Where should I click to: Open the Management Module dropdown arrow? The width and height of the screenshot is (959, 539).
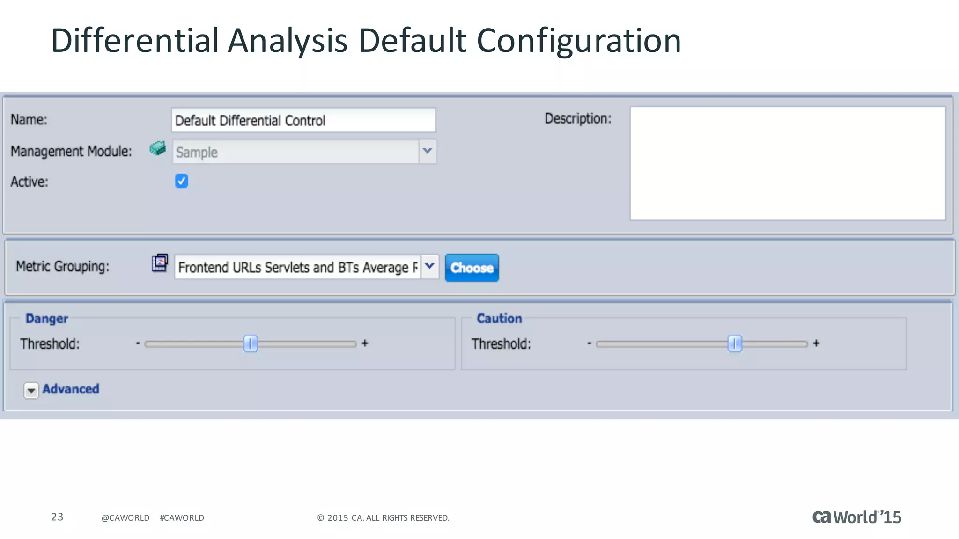pyautogui.click(x=428, y=151)
